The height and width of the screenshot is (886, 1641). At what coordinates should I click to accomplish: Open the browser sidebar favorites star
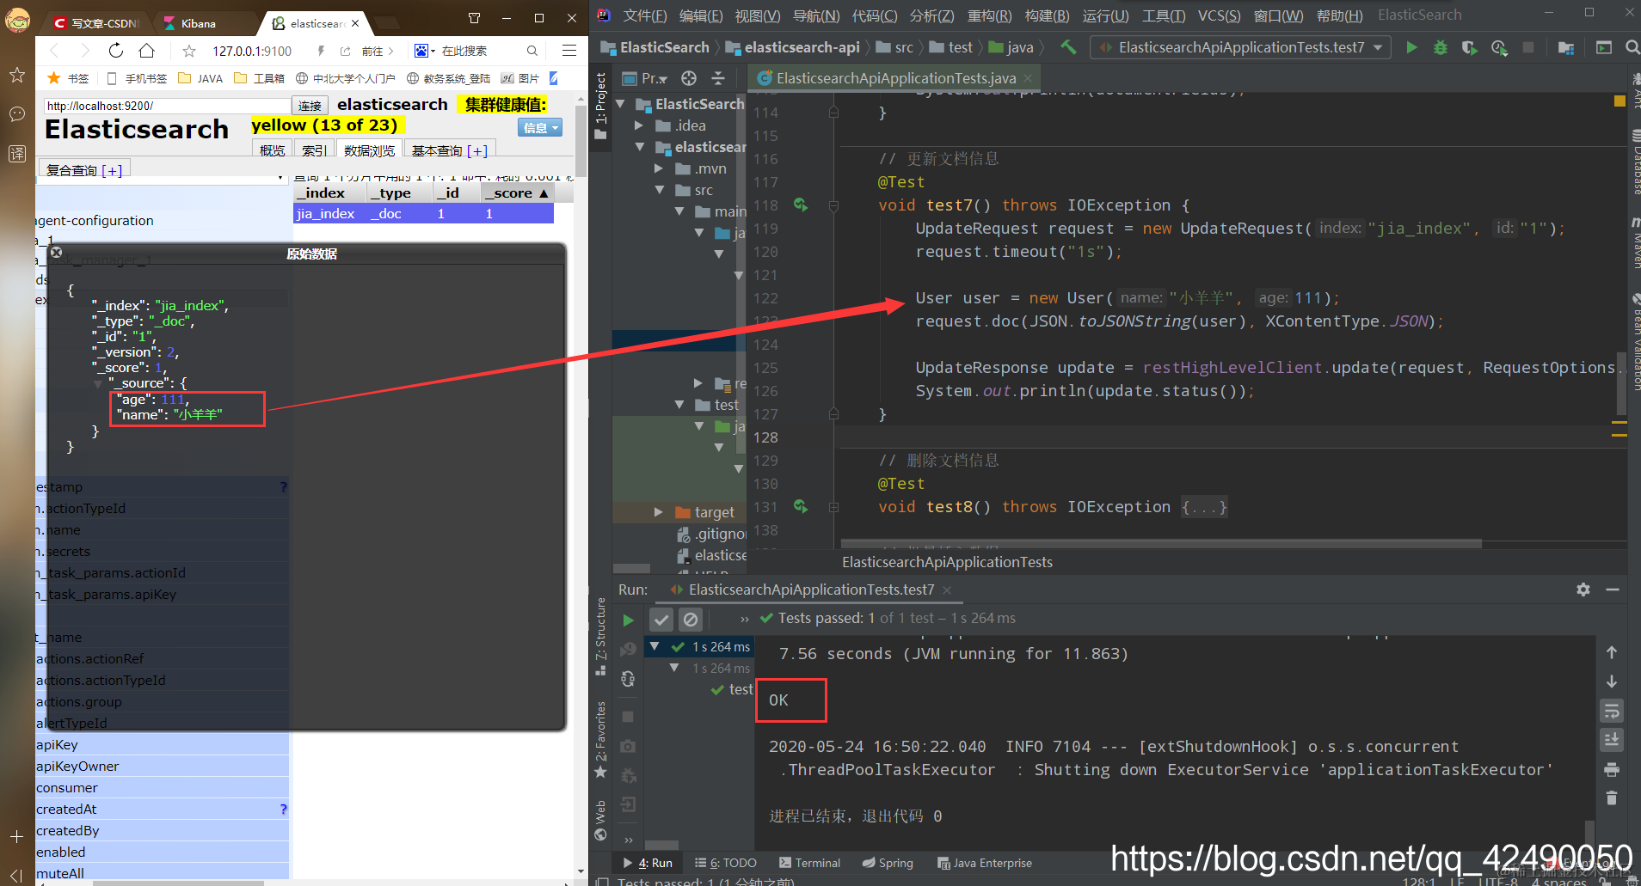17,76
